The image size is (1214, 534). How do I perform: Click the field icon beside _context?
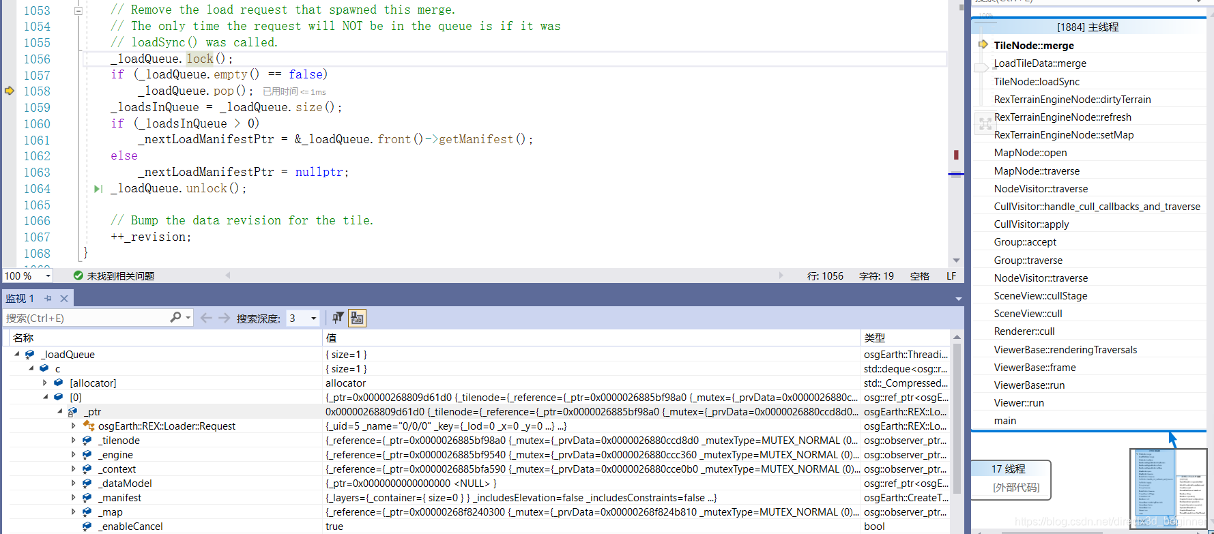(x=87, y=469)
